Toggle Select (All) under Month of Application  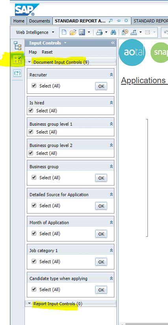34,233
